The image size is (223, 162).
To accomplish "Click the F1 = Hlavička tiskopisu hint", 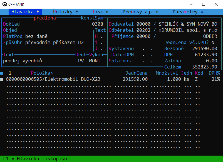I will 35,159.
